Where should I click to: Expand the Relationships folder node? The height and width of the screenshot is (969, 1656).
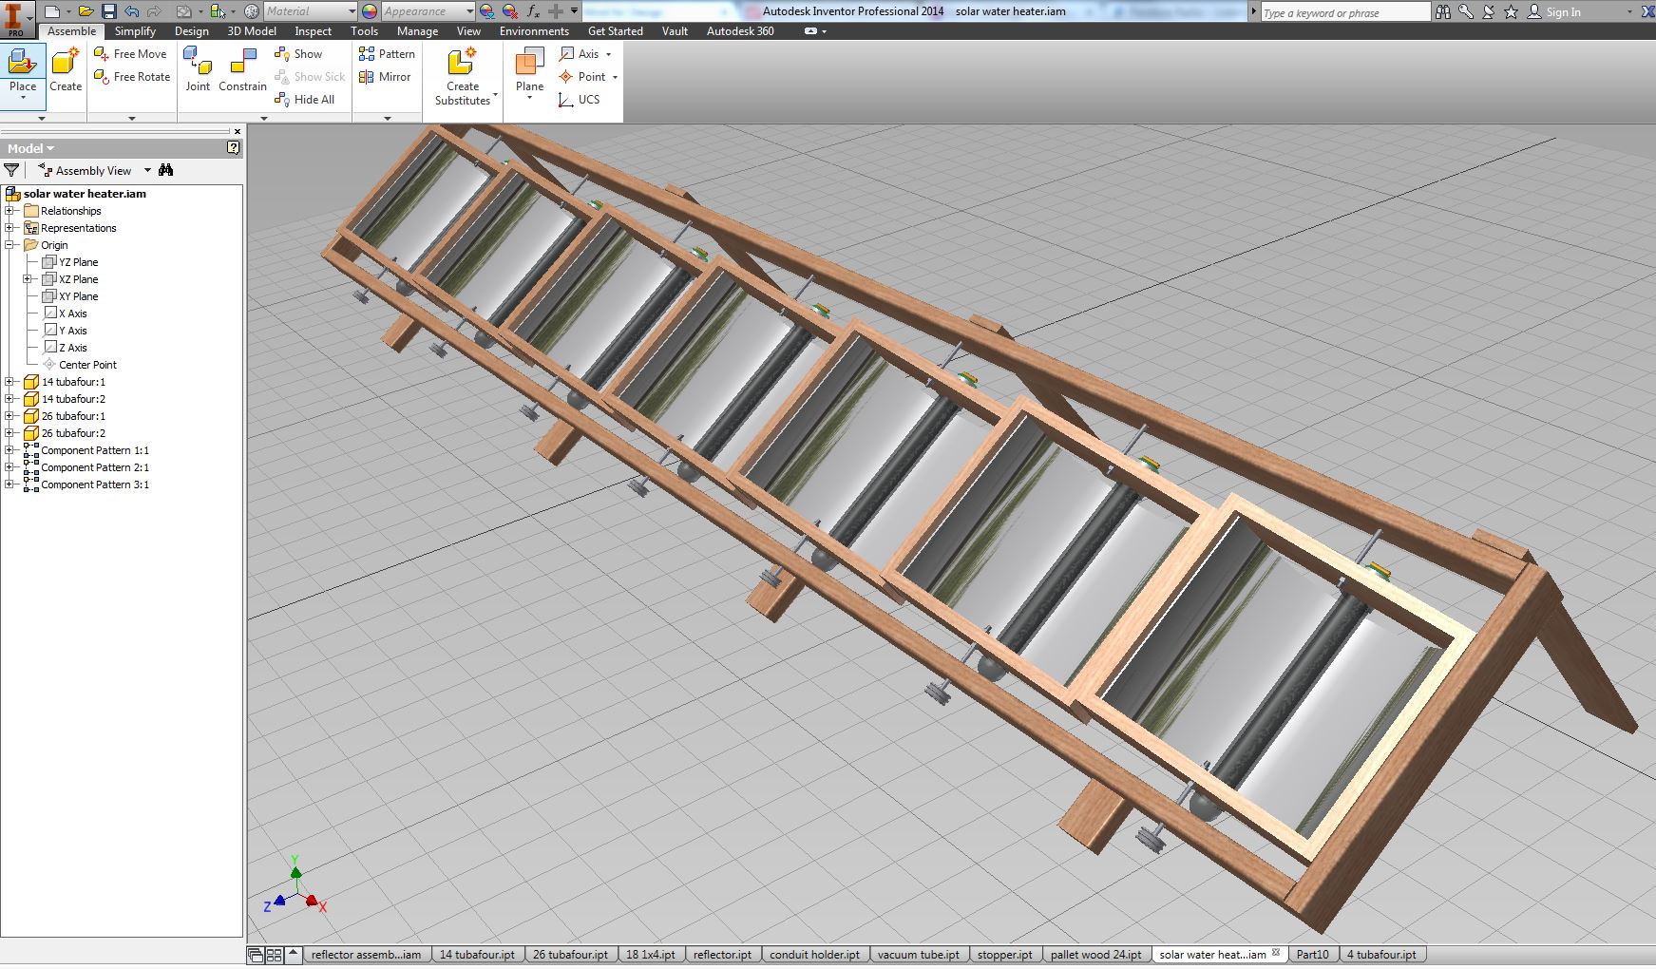point(10,211)
